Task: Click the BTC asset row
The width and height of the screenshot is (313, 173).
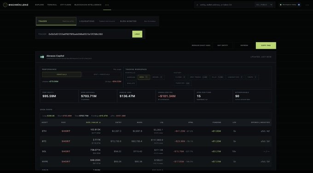Action: pyautogui.click(x=156, y=141)
